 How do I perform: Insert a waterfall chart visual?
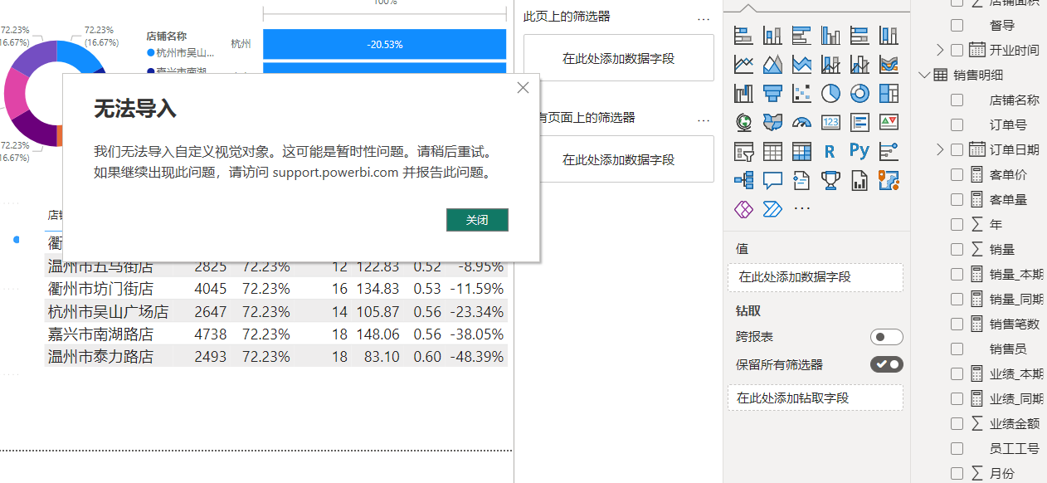coord(743,93)
